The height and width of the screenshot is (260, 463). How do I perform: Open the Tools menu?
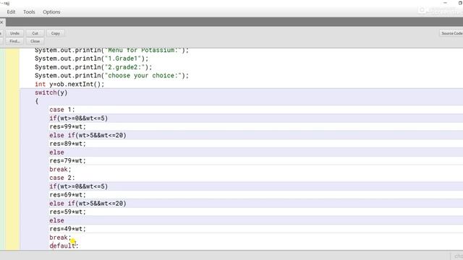[29, 12]
